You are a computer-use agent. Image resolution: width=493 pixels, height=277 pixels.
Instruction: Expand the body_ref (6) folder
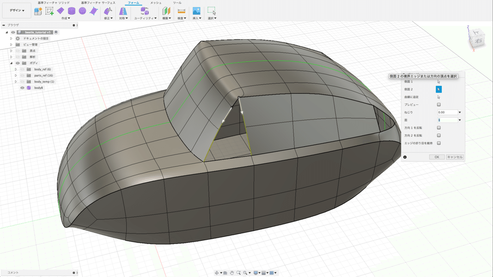pos(16,69)
